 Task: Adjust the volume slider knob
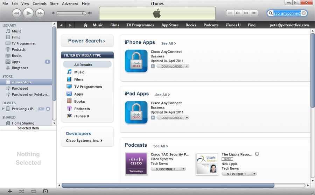click(84, 13)
